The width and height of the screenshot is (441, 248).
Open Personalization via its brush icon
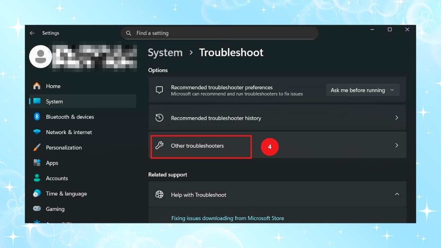[37, 147]
